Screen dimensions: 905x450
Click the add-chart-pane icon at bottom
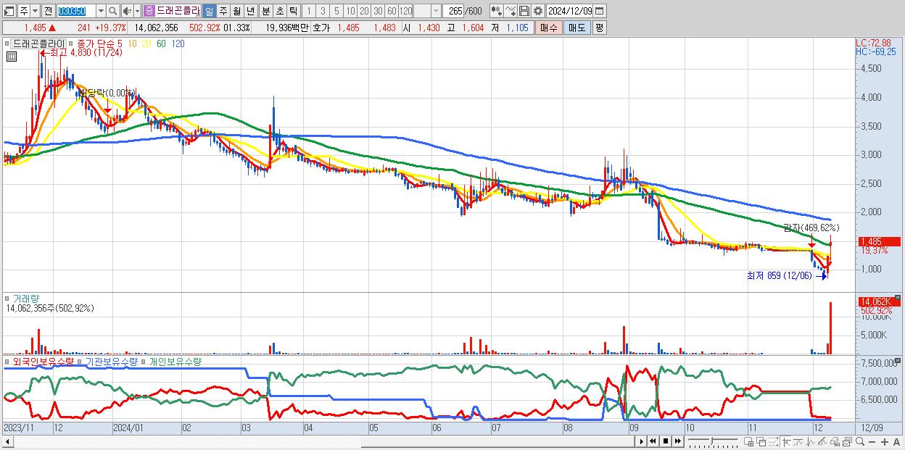point(749,442)
